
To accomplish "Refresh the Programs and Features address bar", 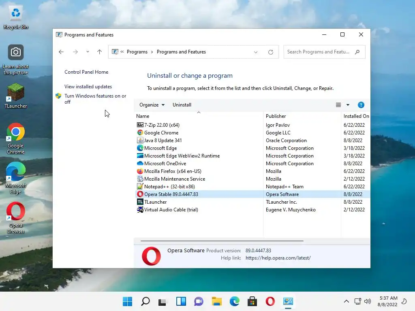I will click(x=270, y=52).
